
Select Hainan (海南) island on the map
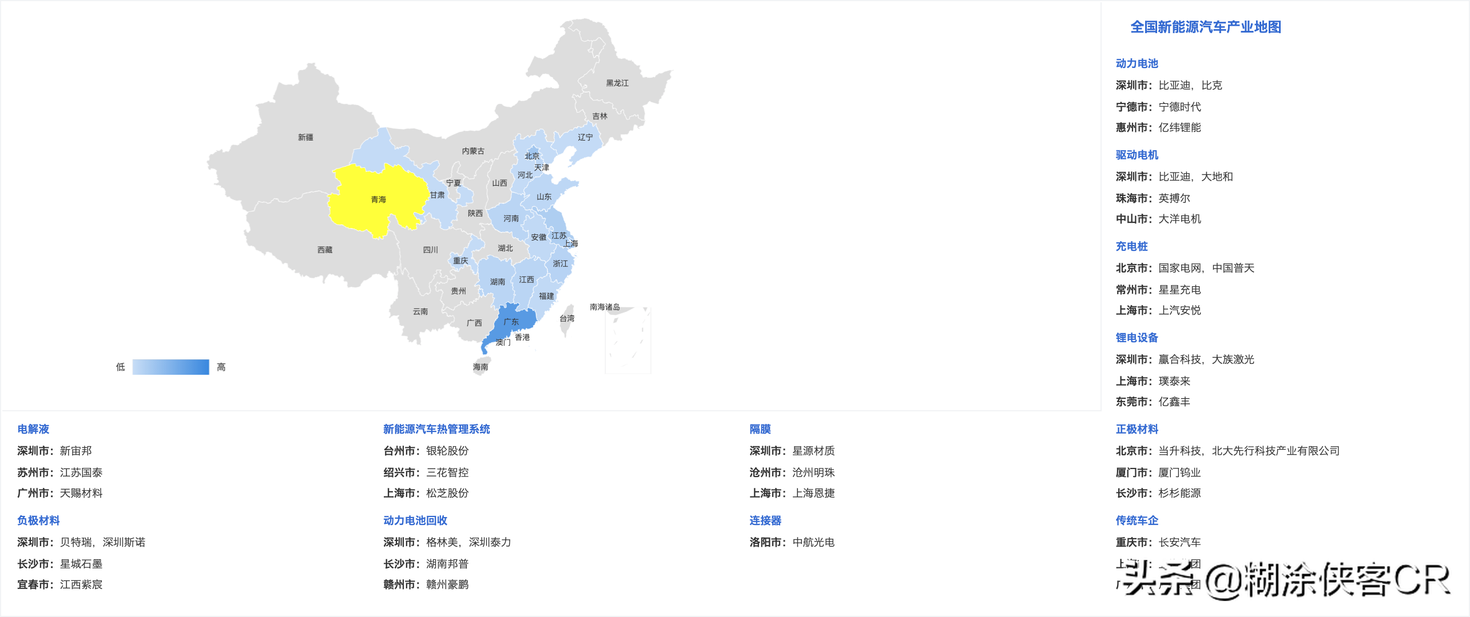(480, 367)
